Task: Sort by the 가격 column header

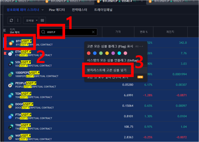Action: tap(118, 32)
